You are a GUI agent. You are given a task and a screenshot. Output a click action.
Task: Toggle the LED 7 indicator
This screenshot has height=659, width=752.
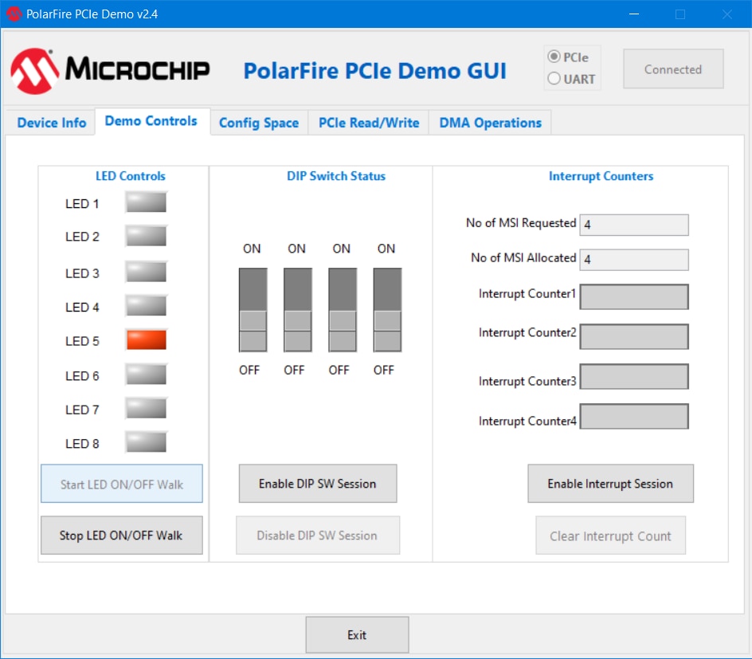point(146,408)
